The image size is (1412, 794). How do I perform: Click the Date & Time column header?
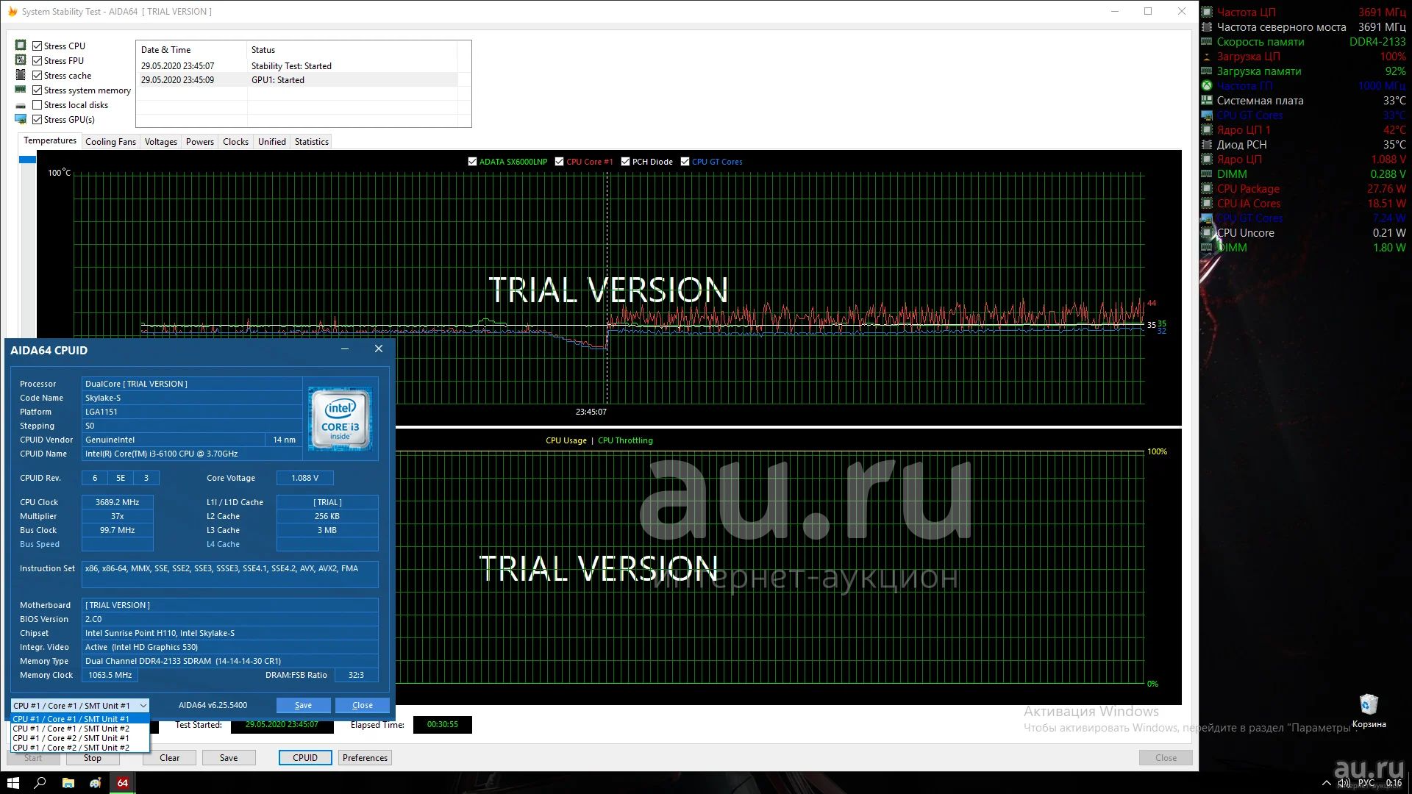pos(191,50)
